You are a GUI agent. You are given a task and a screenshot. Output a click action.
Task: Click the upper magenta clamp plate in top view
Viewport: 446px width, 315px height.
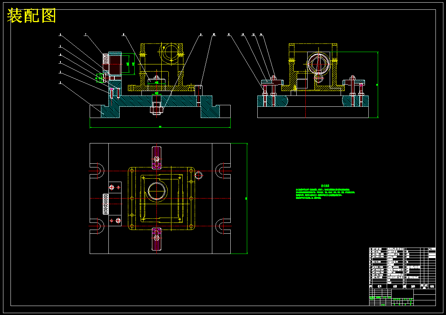click(x=156, y=158)
